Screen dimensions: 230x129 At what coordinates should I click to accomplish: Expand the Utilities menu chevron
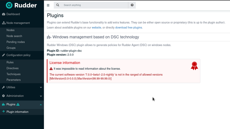tap(41, 87)
